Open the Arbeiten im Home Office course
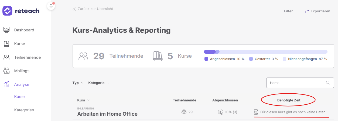 click(107, 114)
